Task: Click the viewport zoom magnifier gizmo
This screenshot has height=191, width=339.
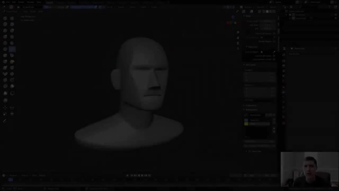Action: [x=238, y=32]
